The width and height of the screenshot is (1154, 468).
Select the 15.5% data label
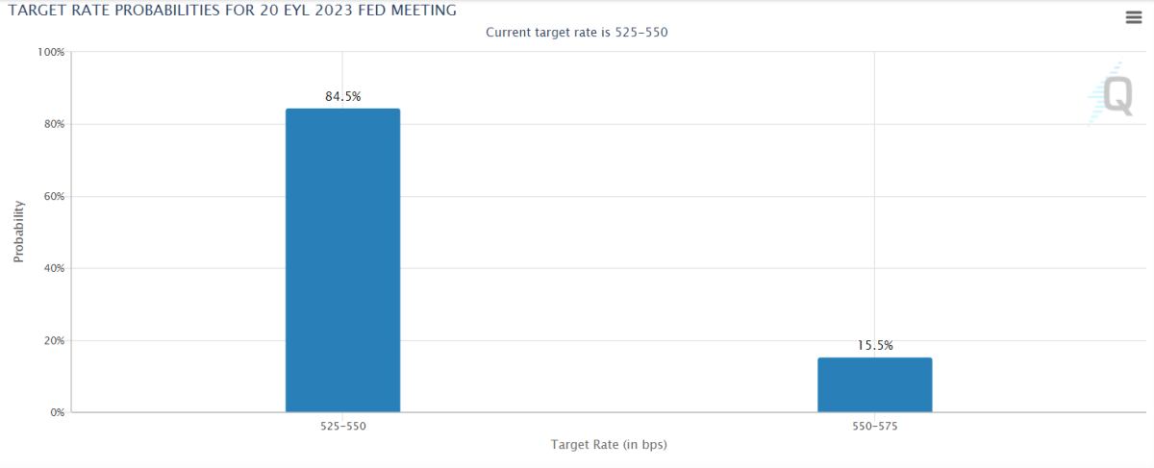[874, 346]
